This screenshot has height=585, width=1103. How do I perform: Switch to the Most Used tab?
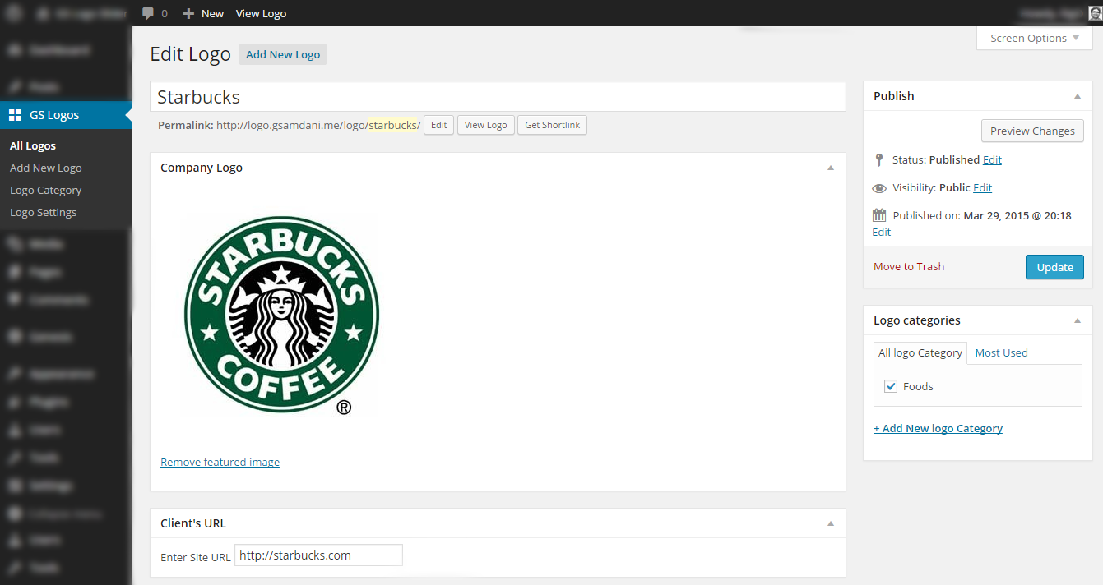1001,352
